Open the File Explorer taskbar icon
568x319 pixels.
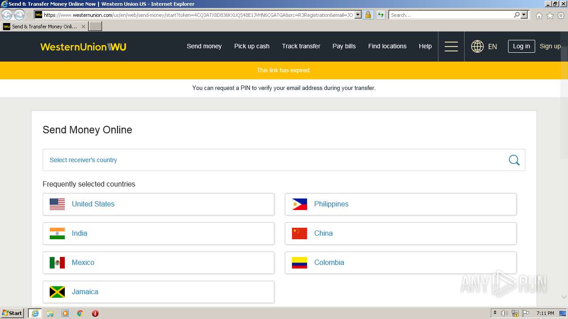(50, 313)
